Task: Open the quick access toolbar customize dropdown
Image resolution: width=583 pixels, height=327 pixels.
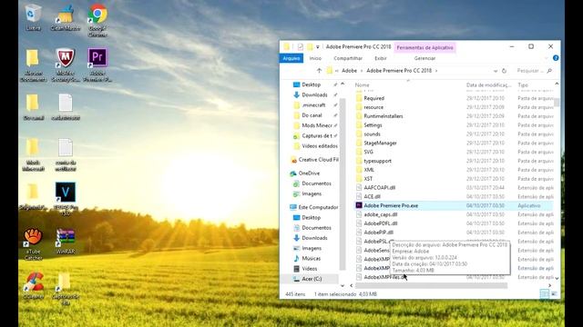Action: click(318, 46)
